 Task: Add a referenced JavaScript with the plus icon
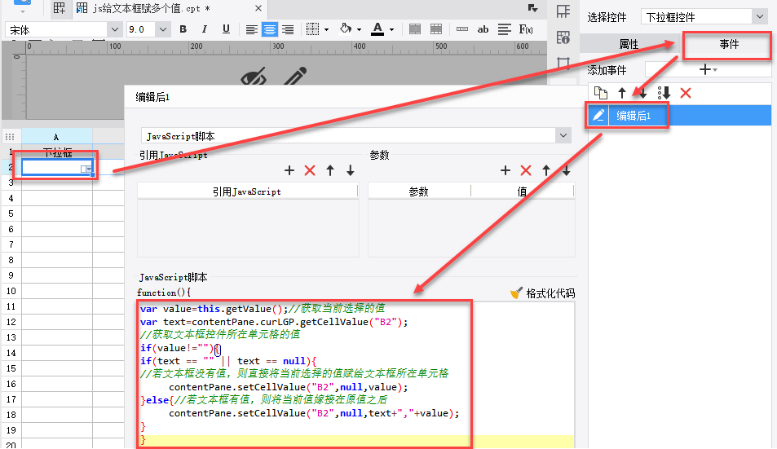click(289, 171)
